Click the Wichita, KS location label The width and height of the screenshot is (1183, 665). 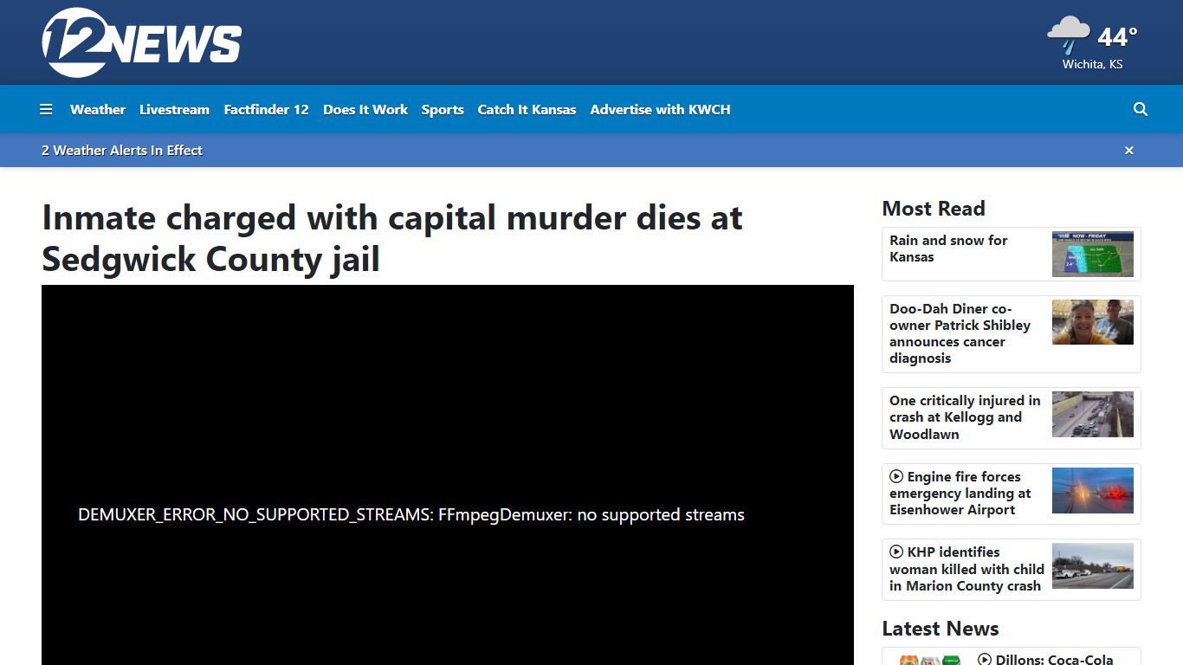click(x=1093, y=64)
